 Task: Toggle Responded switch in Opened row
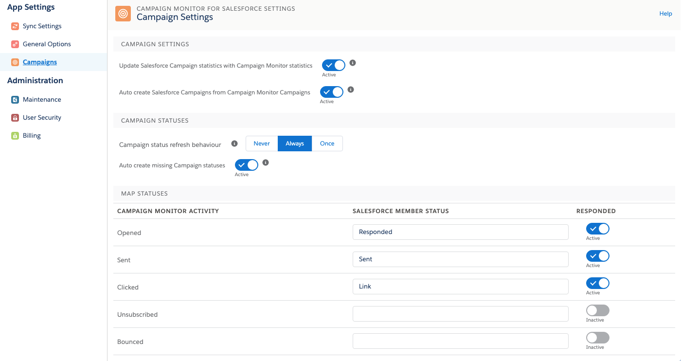point(598,229)
